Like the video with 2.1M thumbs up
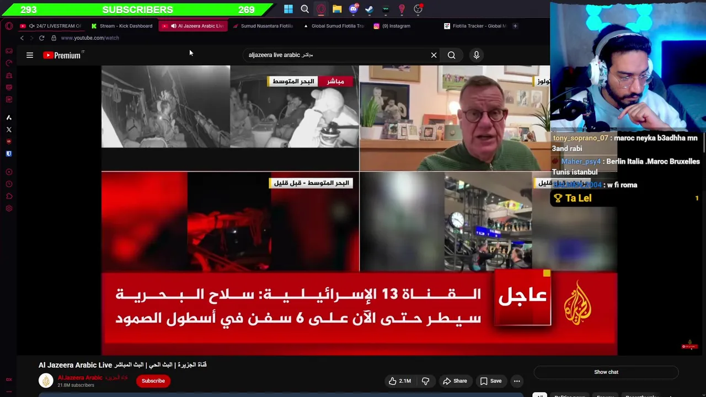 (x=400, y=381)
